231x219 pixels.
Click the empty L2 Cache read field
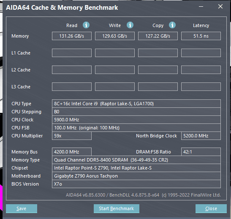coord(72,70)
